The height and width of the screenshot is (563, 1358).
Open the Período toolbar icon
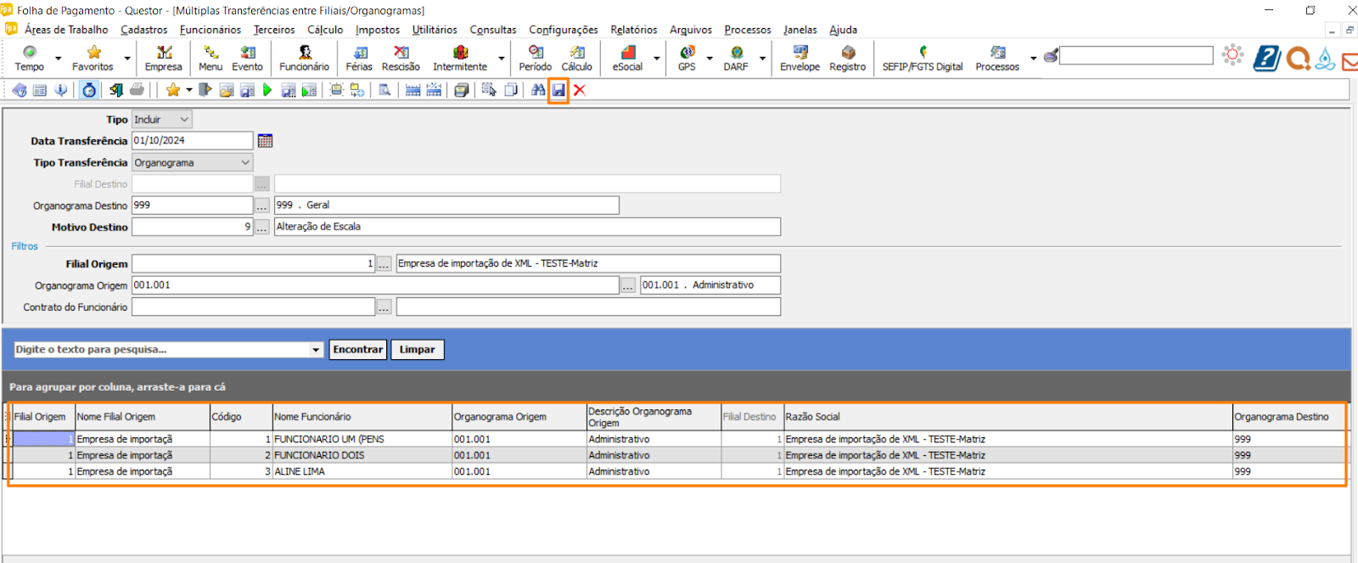(536, 58)
